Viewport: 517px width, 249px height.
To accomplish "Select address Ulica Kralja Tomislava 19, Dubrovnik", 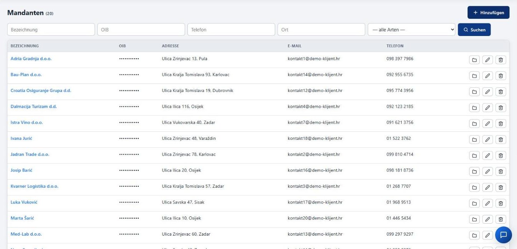I will click(x=197, y=91).
